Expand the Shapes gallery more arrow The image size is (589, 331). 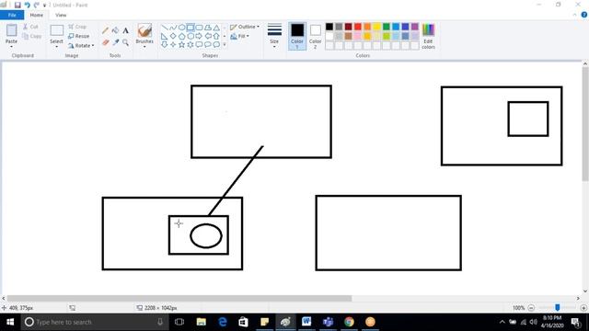(225, 45)
